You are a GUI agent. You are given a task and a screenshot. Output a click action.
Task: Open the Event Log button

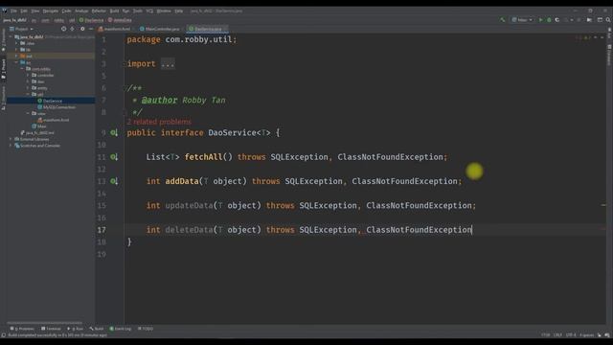121,329
